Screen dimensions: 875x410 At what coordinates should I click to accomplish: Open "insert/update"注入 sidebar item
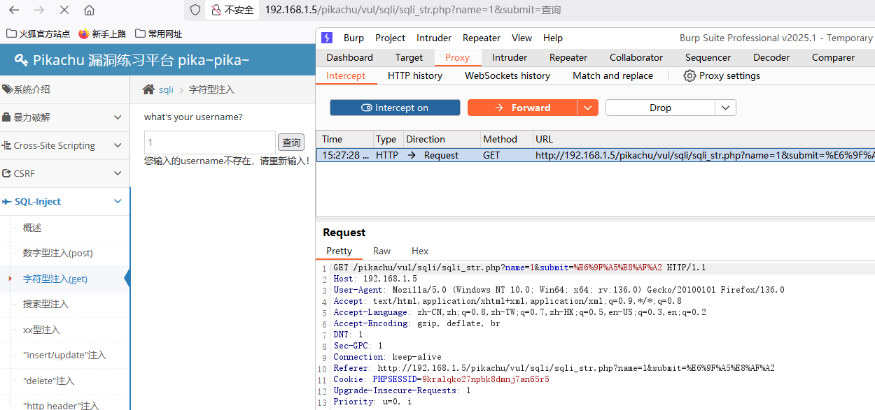(64, 355)
